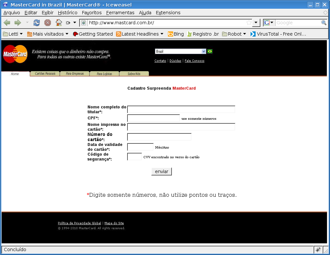This screenshot has height=255, width=330.
Task: Follow the Dúvidas link
Action: [x=175, y=61]
